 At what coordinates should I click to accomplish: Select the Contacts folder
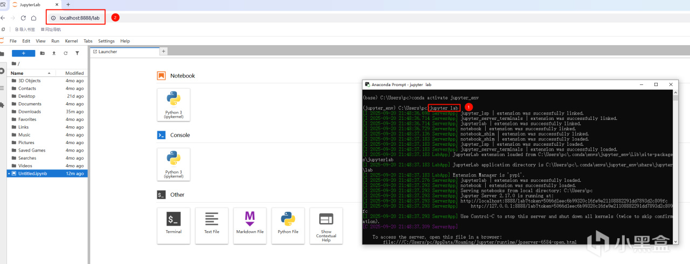tap(47, 88)
